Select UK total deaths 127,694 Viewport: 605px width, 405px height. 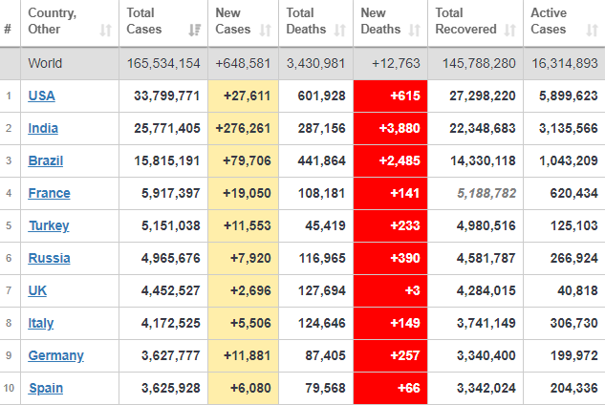(x=321, y=290)
